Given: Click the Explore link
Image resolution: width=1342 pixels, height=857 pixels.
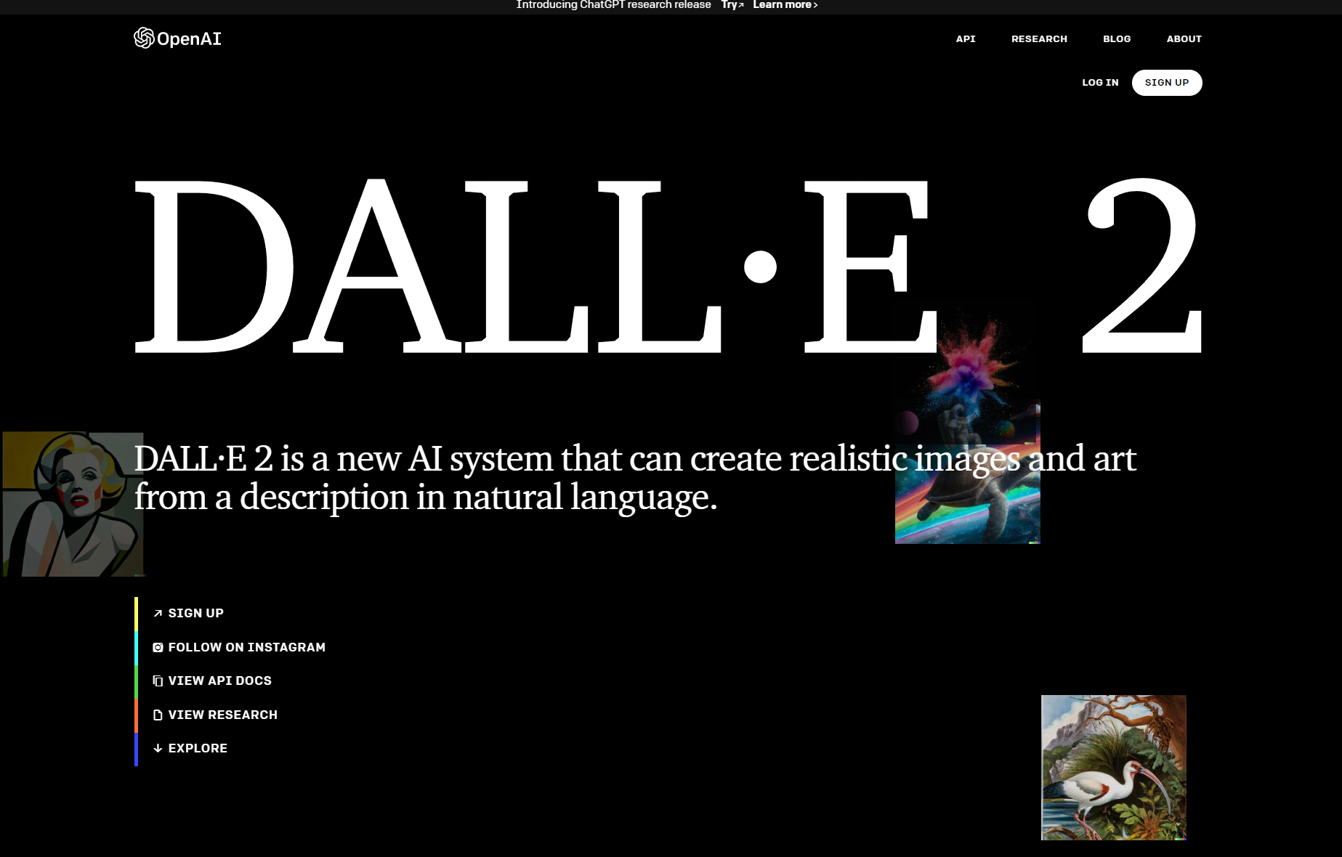Looking at the screenshot, I should point(190,748).
